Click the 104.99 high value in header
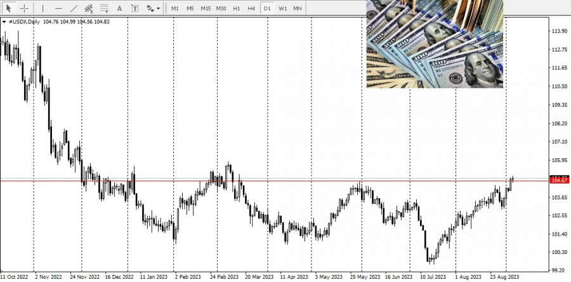The image size is (571, 282). pos(68,22)
